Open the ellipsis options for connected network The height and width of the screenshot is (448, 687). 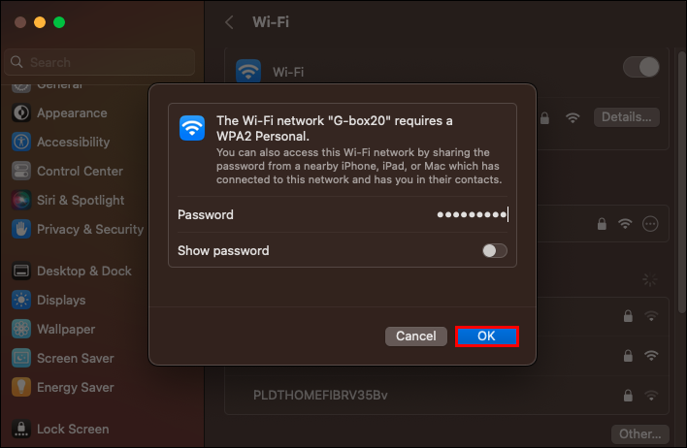[x=650, y=223]
